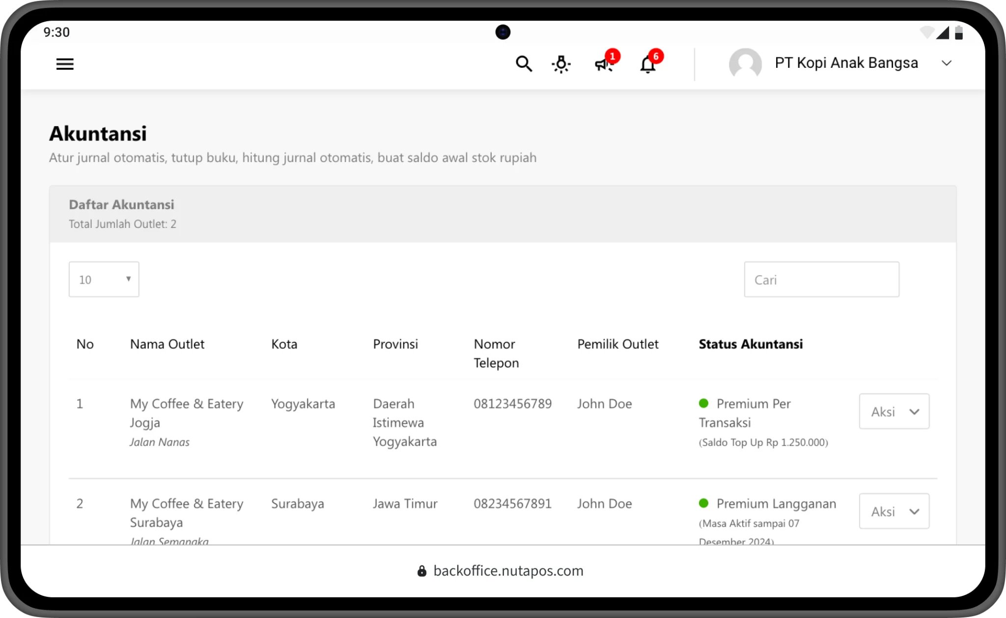Click the Pemilik Outlet column header
The height and width of the screenshot is (618, 1006).
(x=617, y=344)
